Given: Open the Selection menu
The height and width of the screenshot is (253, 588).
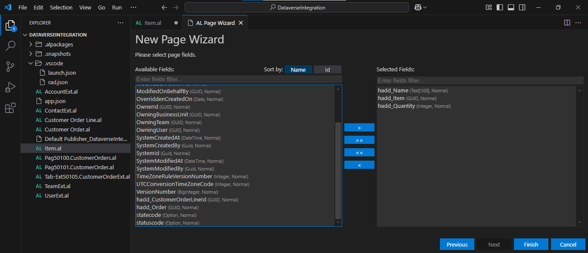Looking at the screenshot, I should (61, 7).
